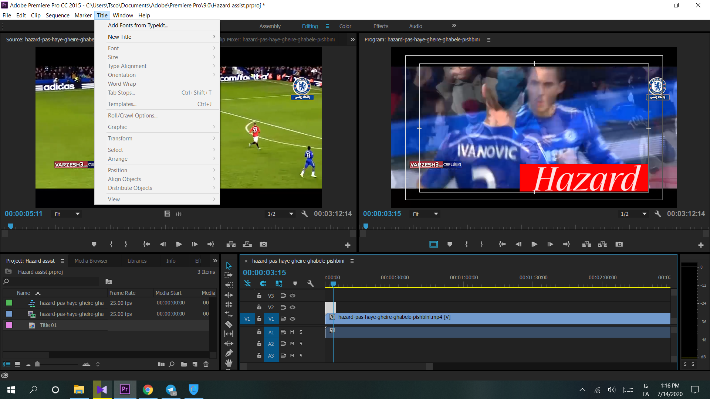Open Source monitor 1/2 resolution dropdown
The image size is (710, 399).
pos(281,214)
